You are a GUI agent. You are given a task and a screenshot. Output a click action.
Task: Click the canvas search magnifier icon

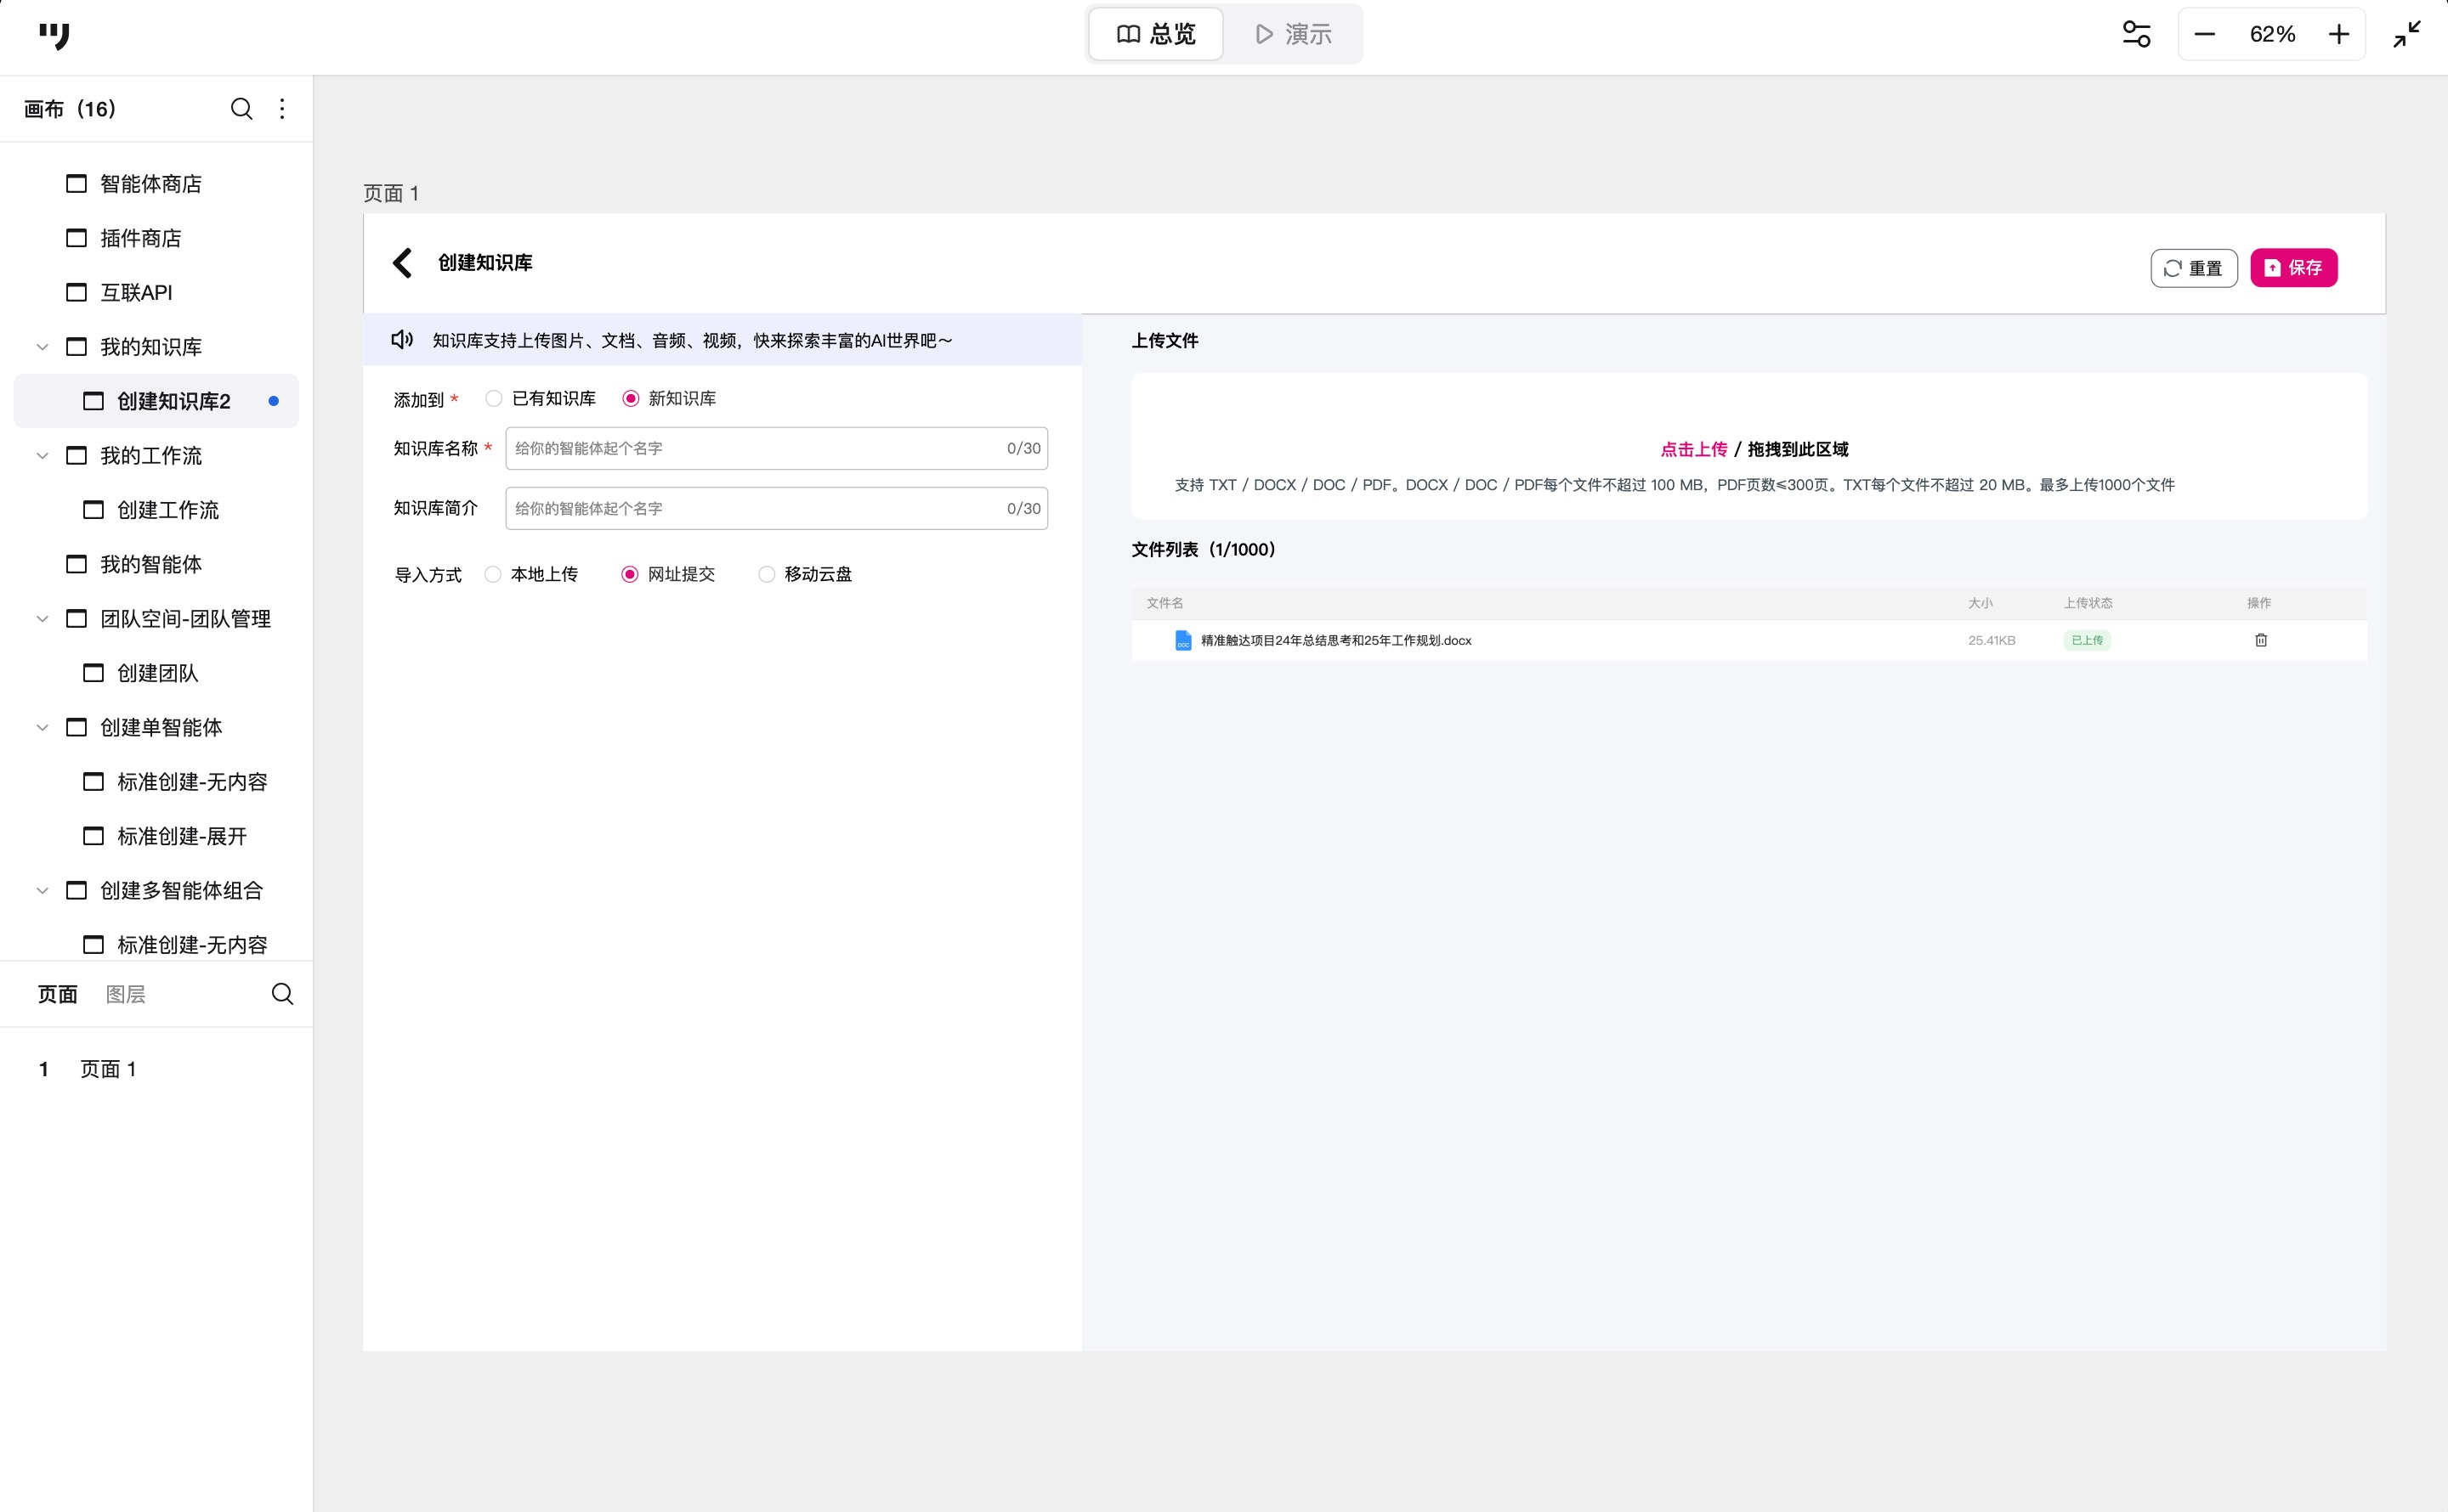coord(241,108)
